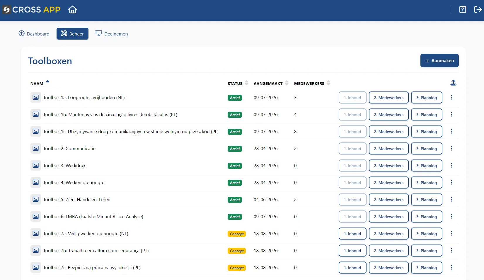Sort table by Naam column

[40, 83]
